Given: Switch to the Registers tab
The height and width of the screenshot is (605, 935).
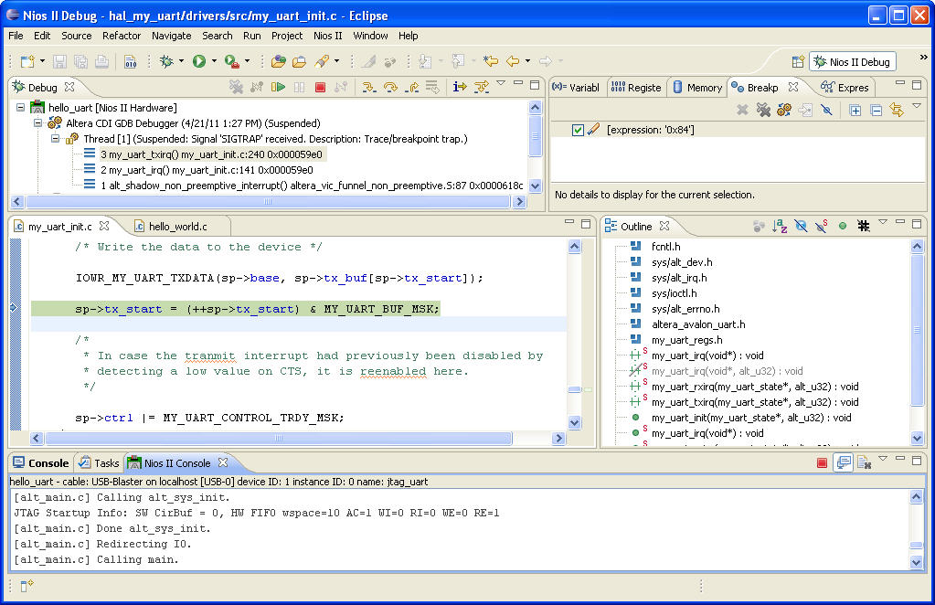Looking at the screenshot, I should point(636,88).
